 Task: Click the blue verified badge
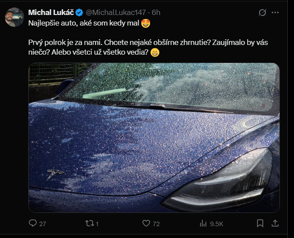coord(79,12)
